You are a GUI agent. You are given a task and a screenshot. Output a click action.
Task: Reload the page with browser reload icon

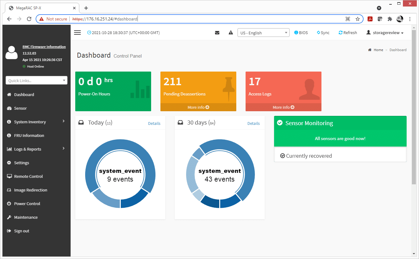click(x=29, y=19)
